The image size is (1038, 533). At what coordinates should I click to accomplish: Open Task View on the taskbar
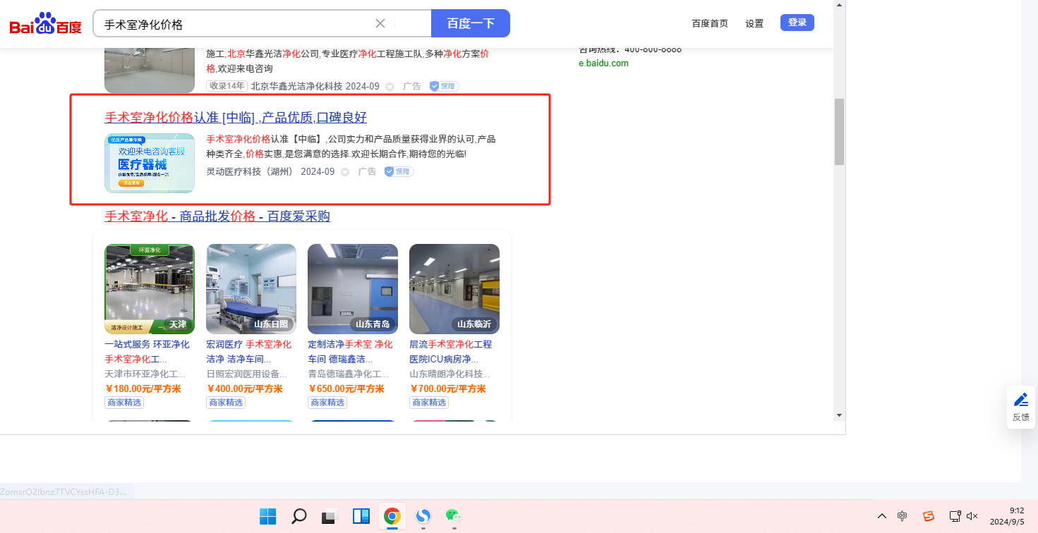pyautogui.click(x=330, y=516)
